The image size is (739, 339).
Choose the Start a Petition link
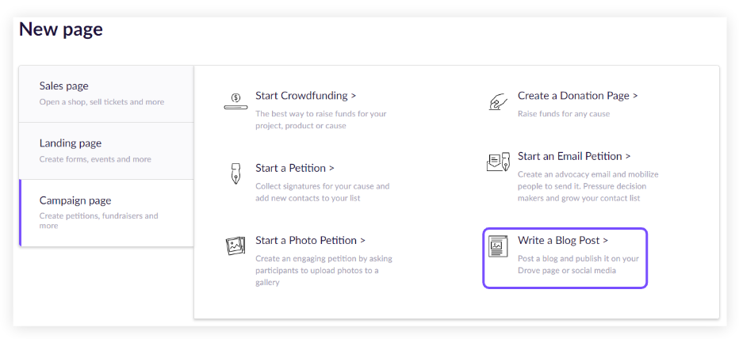click(294, 168)
